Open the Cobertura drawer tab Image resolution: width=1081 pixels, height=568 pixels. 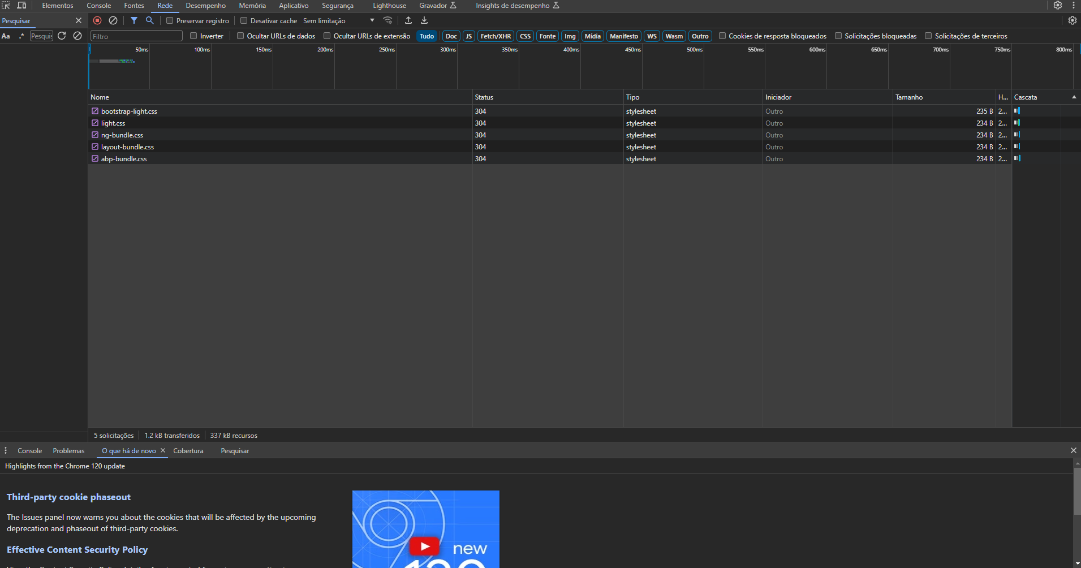[188, 451]
